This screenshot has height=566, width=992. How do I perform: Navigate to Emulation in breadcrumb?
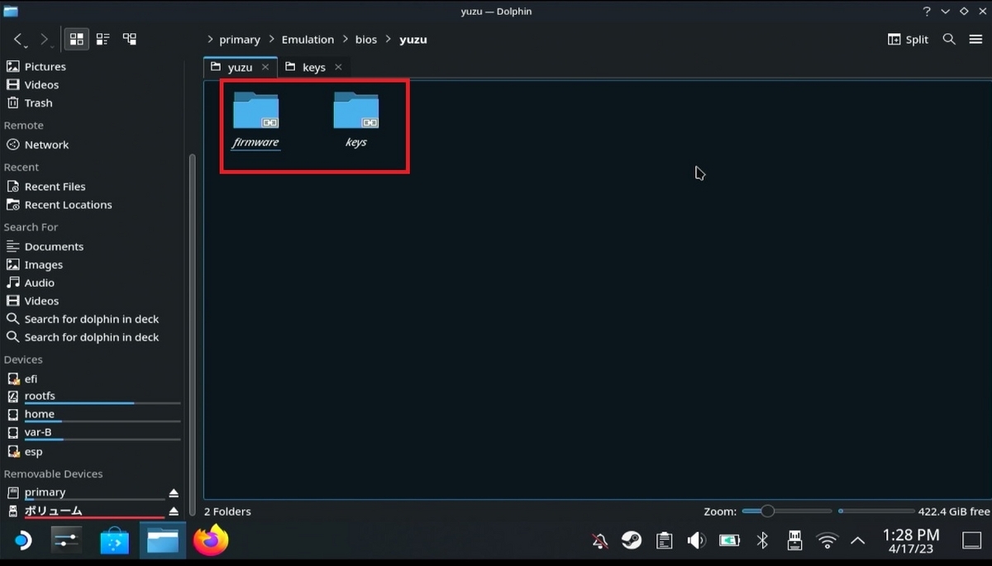click(x=308, y=40)
